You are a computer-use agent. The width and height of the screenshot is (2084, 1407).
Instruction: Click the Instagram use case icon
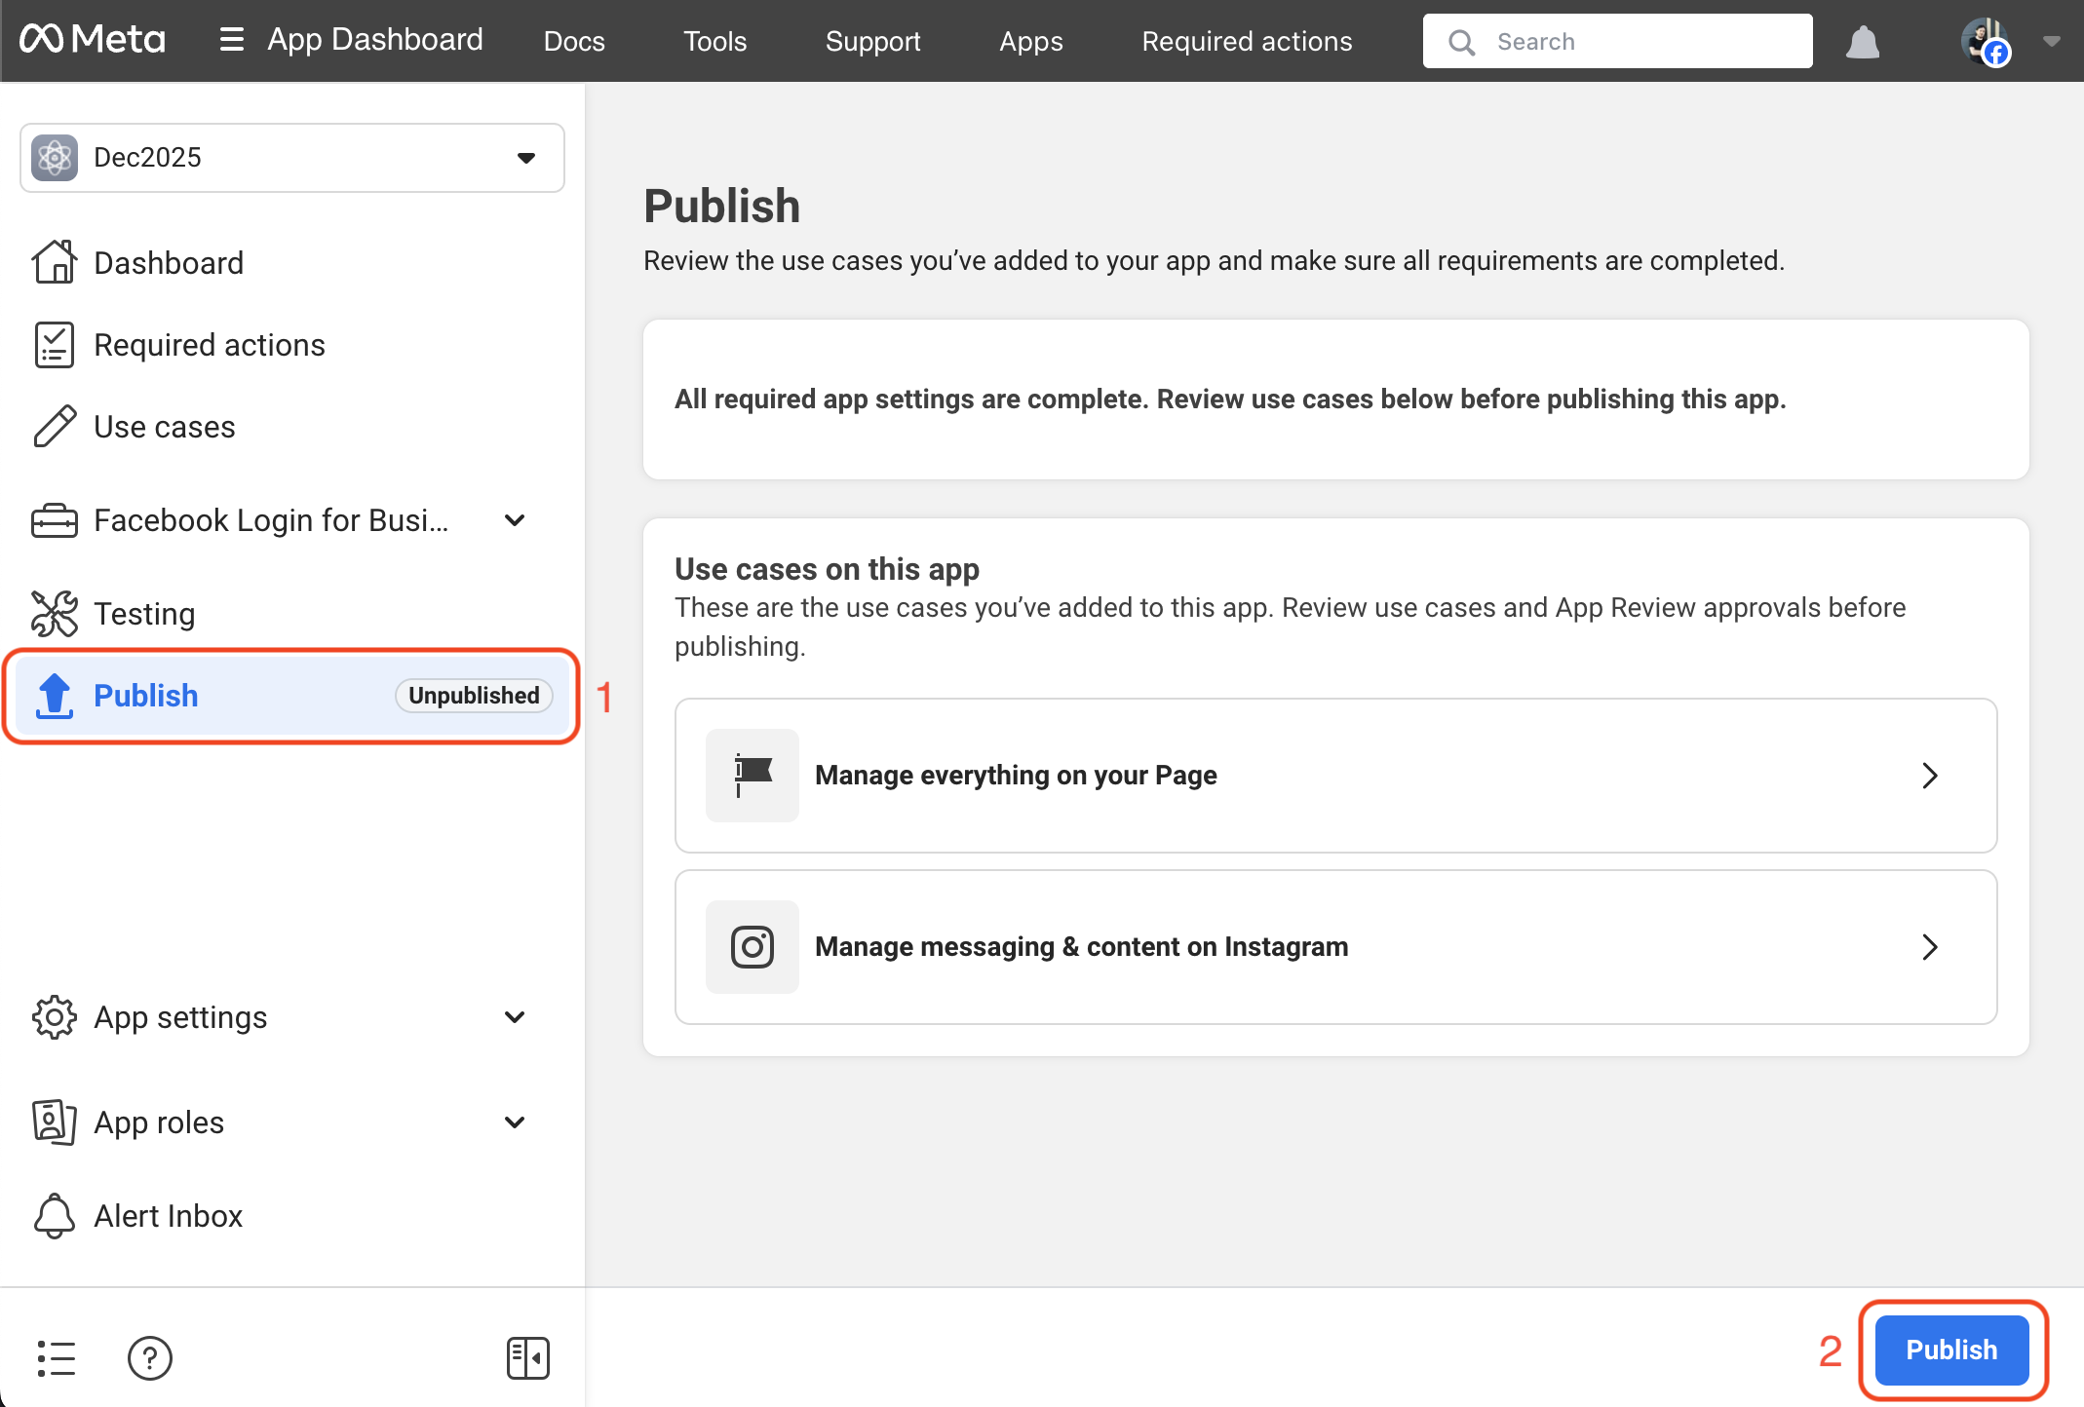pyautogui.click(x=752, y=946)
